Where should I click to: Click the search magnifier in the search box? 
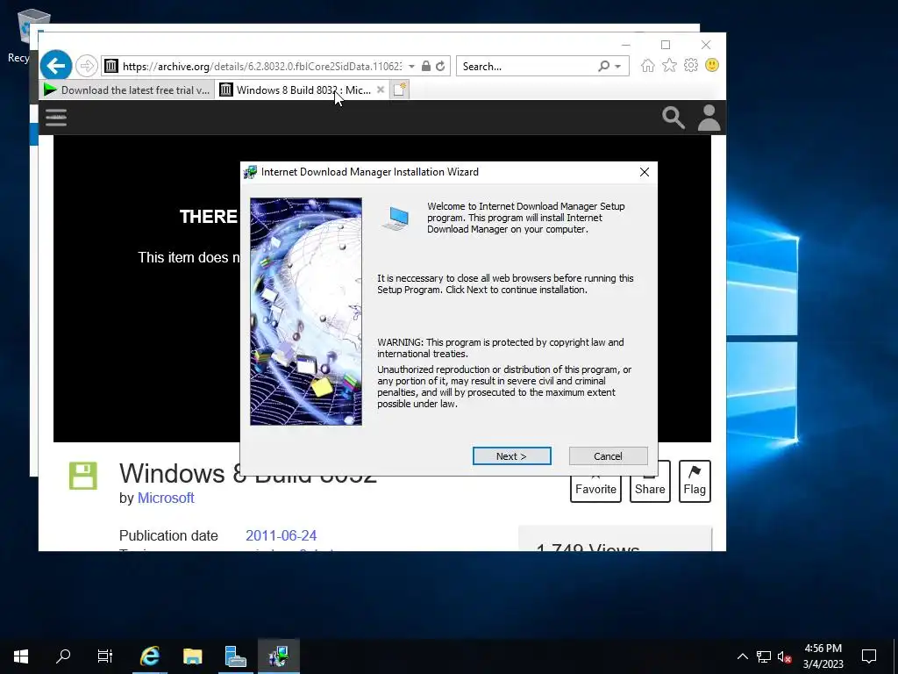click(x=603, y=67)
